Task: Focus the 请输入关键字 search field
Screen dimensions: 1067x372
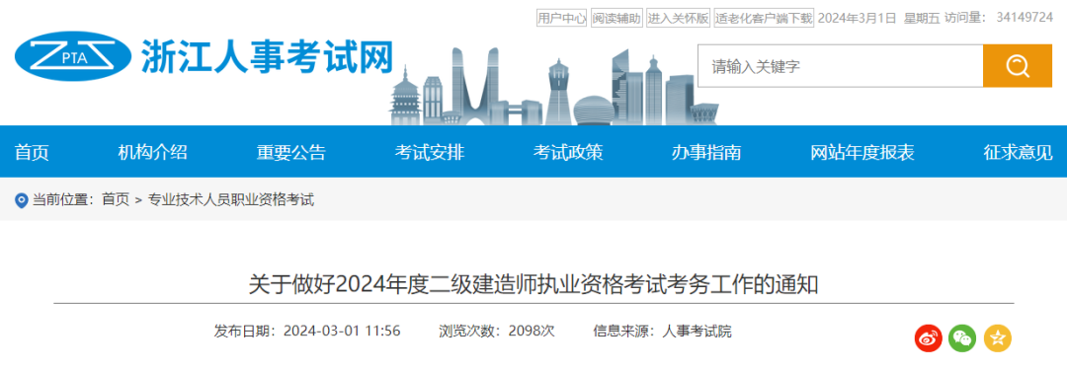Action: click(841, 66)
